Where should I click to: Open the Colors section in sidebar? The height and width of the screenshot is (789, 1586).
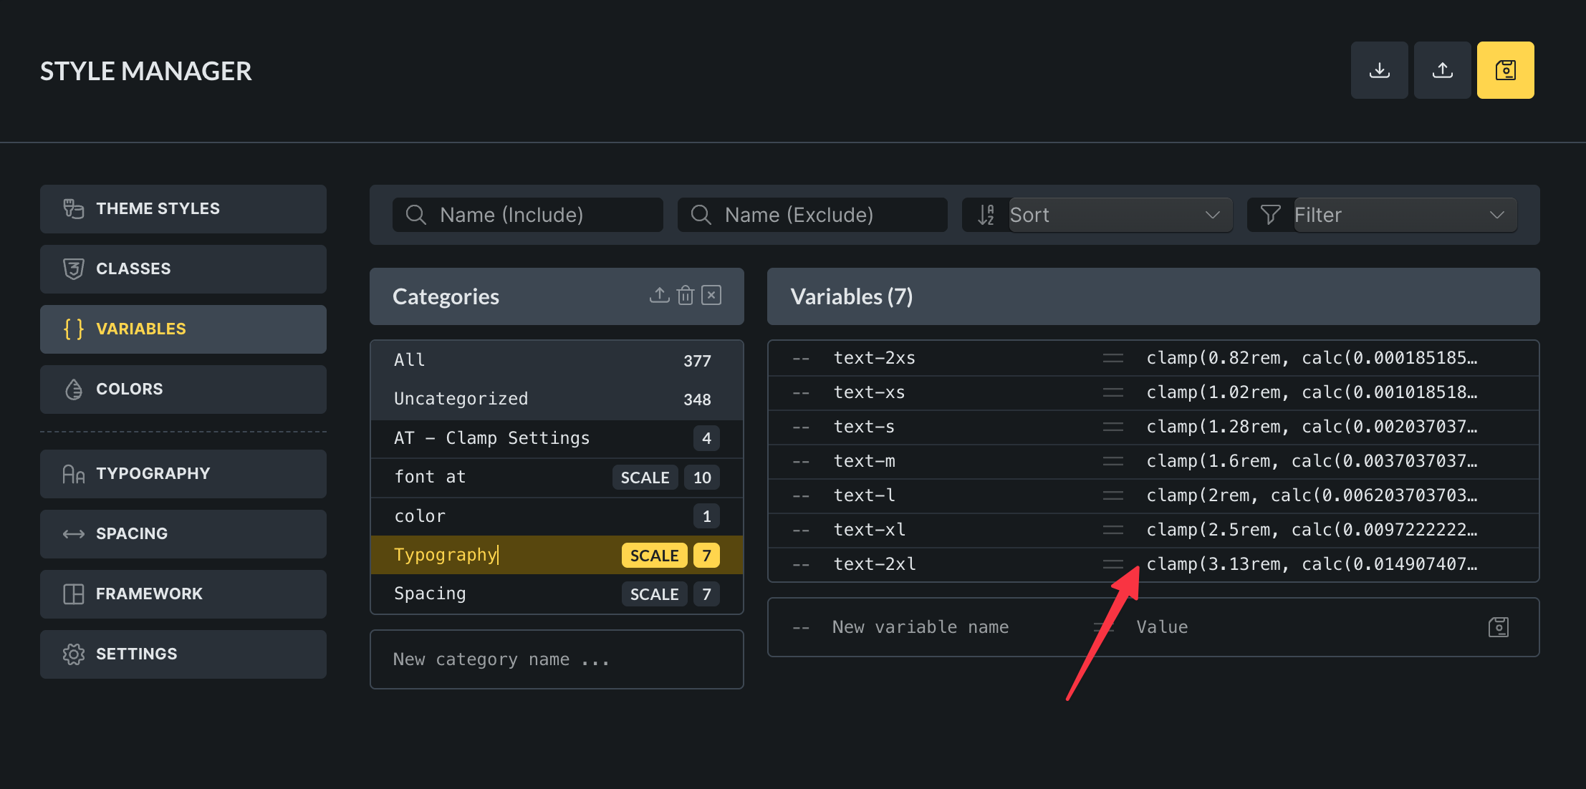[183, 389]
